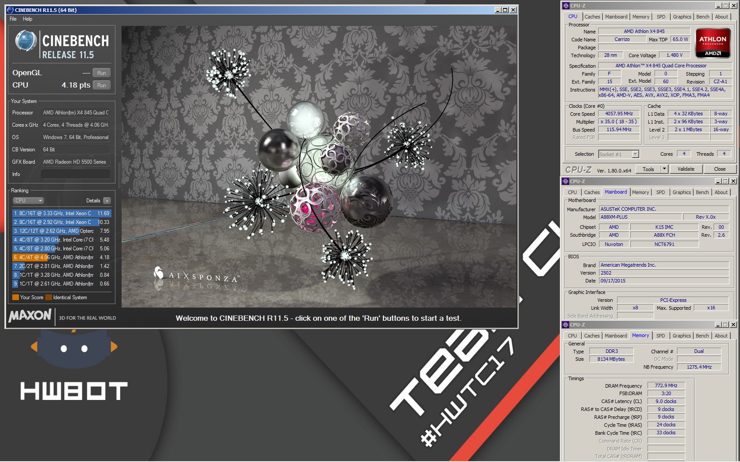Click the NB Frequency value 1275.4 MHz
Image resolution: width=740 pixels, height=462 pixels.
click(x=699, y=367)
